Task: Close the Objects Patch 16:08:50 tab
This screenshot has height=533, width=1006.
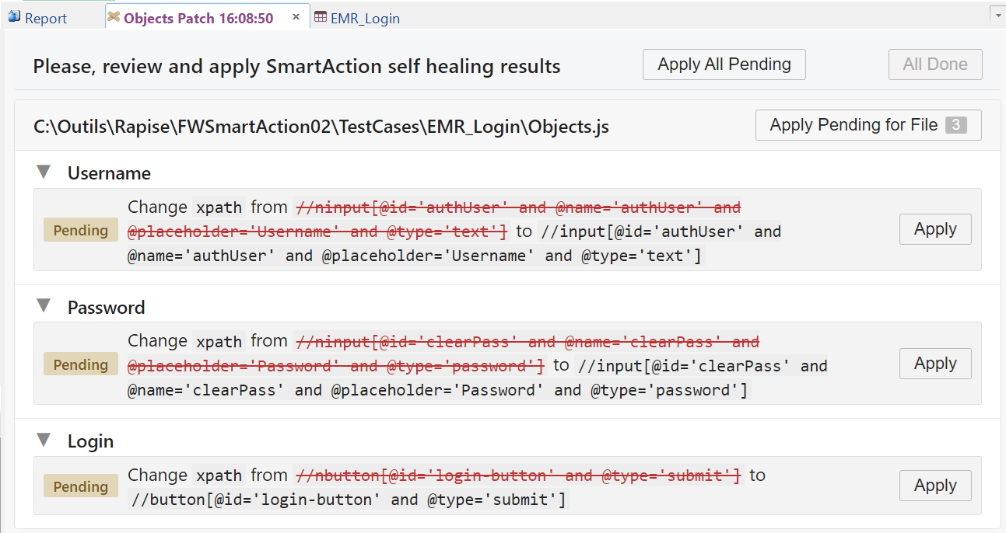Action: [296, 15]
